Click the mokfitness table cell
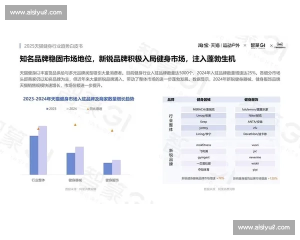This screenshot has width=300, height=240. [203, 145]
